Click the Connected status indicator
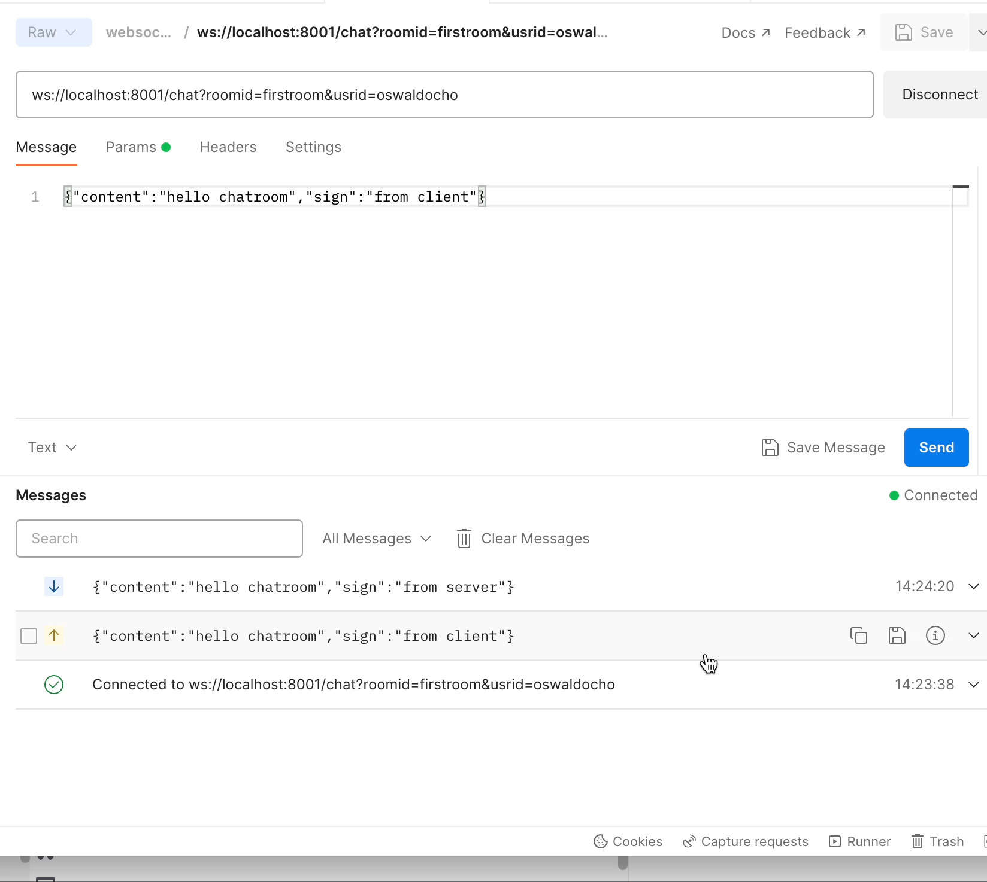 point(934,495)
